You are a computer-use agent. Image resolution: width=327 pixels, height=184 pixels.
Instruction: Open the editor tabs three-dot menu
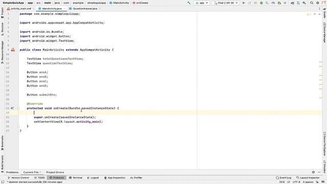[x=319, y=9]
